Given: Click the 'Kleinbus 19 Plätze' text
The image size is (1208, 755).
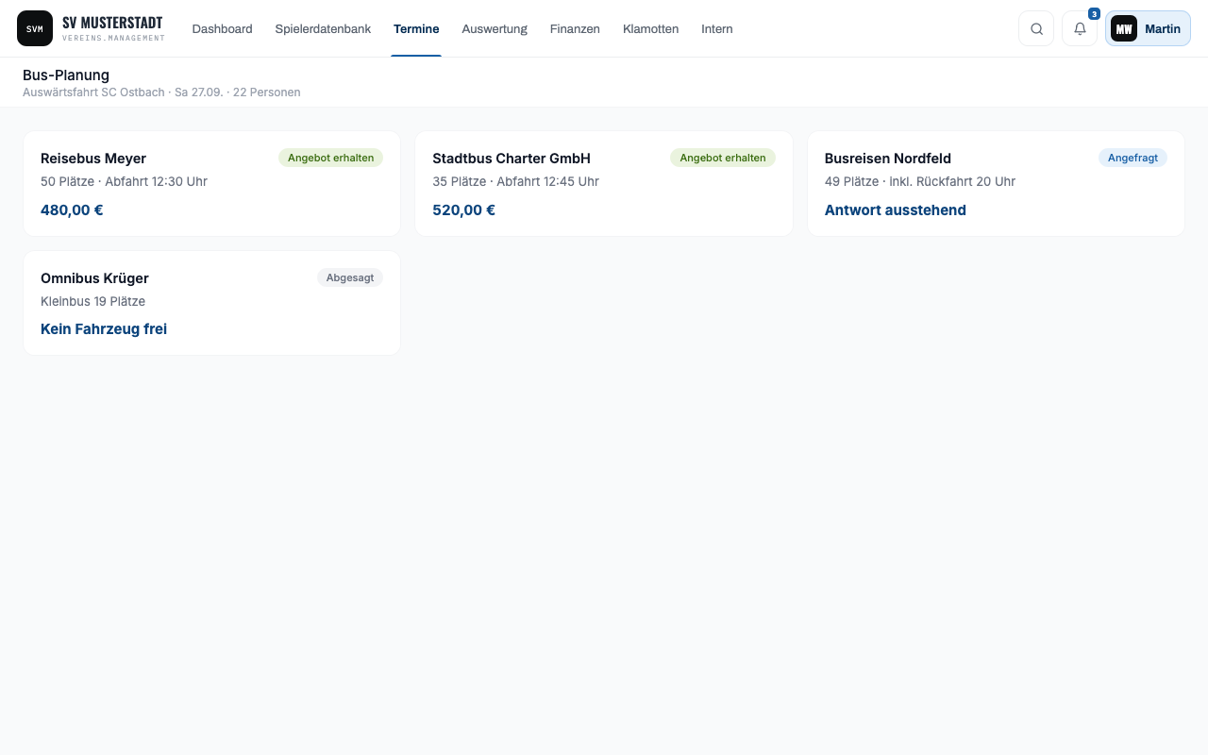Looking at the screenshot, I should click(92, 301).
